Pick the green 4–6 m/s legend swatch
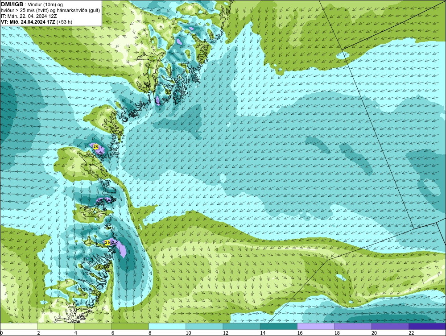 point(93,326)
